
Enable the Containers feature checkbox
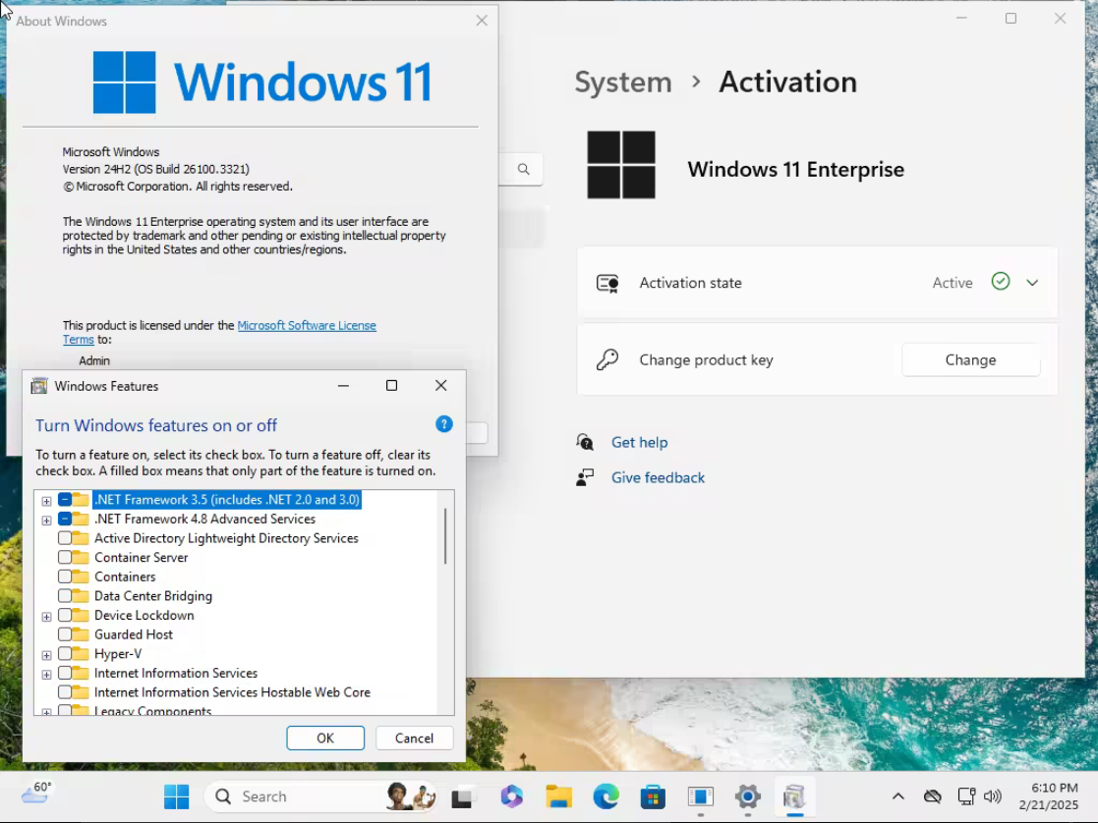pyautogui.click(x=65, y=576)
